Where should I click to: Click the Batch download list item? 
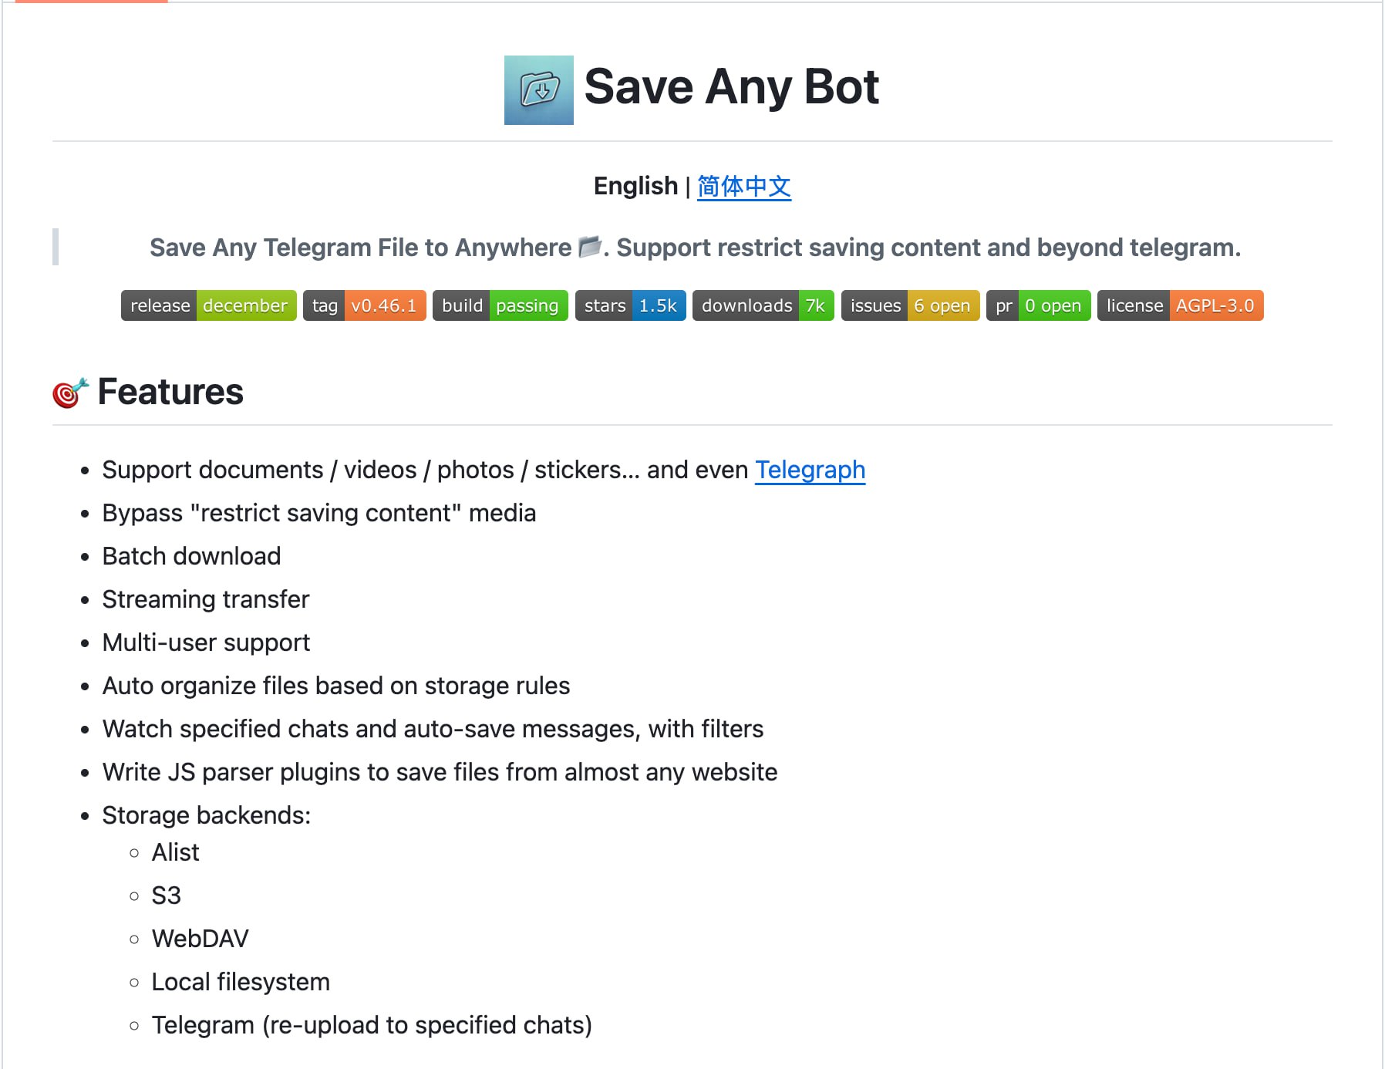pos(191,556)
